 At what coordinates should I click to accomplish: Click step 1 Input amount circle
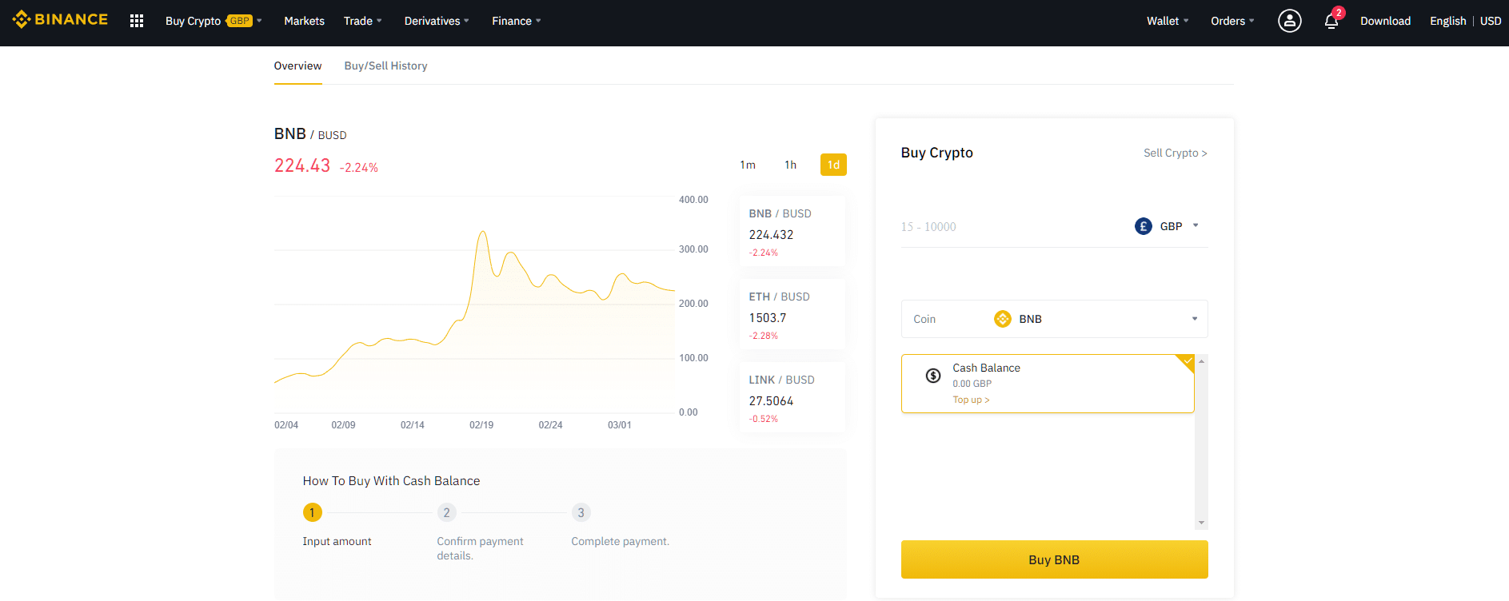point(313,512)
